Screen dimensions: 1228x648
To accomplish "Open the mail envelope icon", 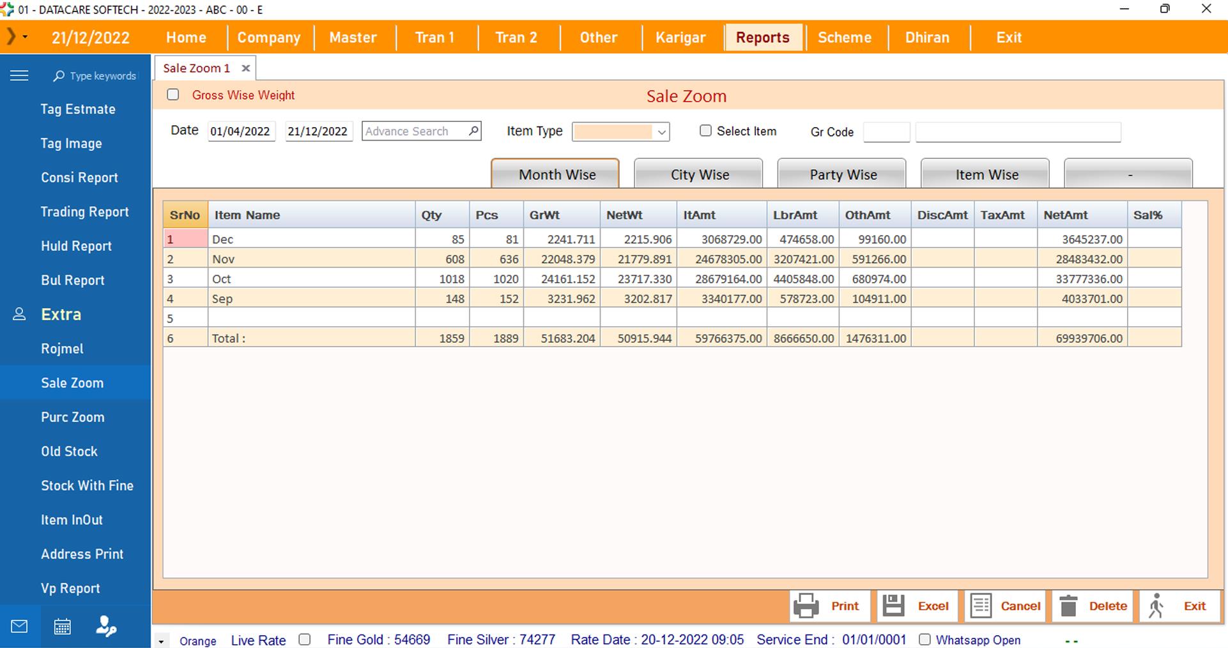I will coord(19,626).
